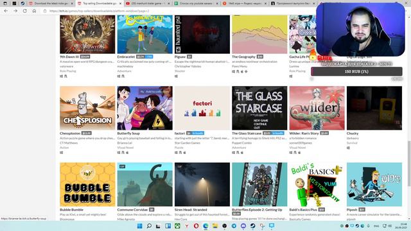Viewport: 411px width, 231px height.
Task: Switch to the manhunt trailer game YouTube tab
Action: pos(147,3)
